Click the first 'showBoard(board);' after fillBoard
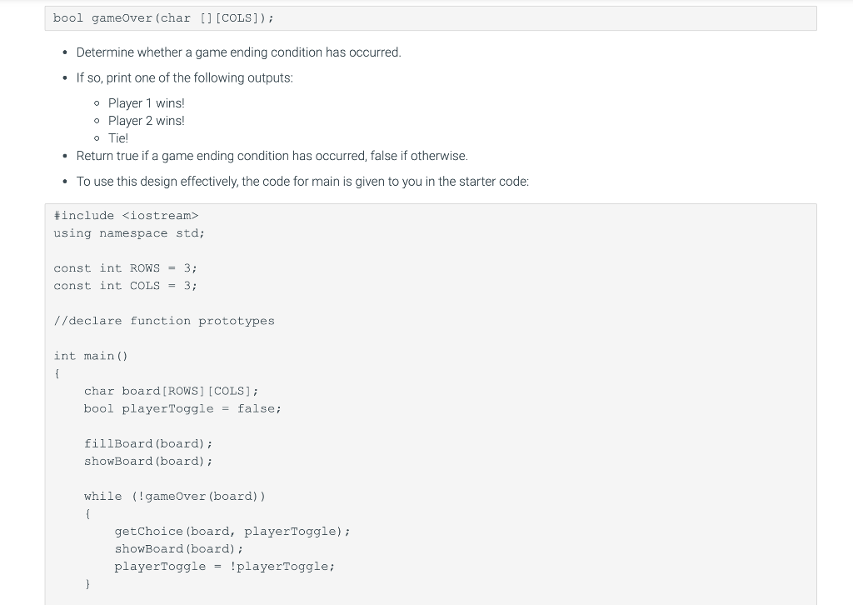The height and width of the screenshot is (605, 853). tap(148, 462)
